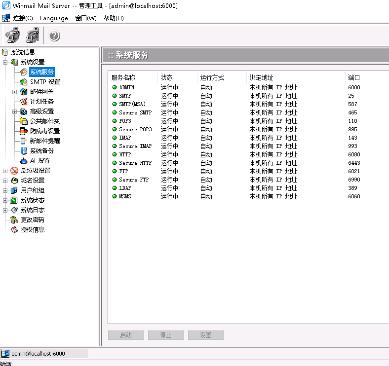Click the 设置 button below service list
Viewport: 389px width, 366px height.
[x=206, y=335]
